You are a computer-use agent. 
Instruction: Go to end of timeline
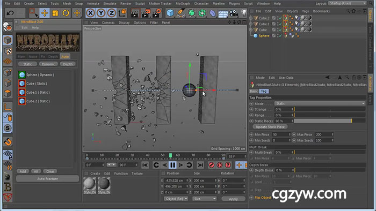pyautogui.click(x=200, y=165)
